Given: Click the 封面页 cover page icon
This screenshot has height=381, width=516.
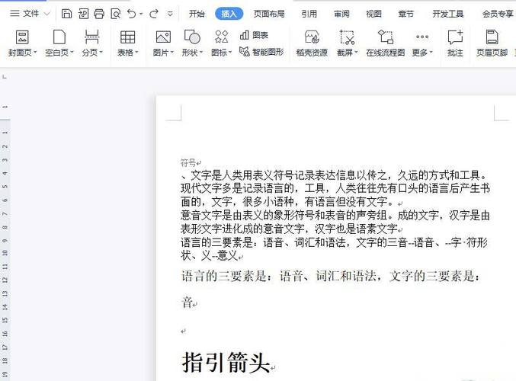Looking at the screenshot, I should tap(22, 37).
